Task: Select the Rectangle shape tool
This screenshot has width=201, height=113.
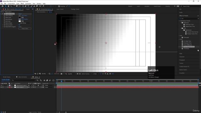Action: point(23,6)
